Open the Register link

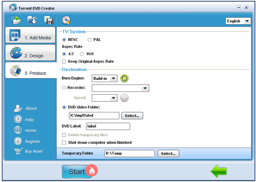click(x=33, y=142)
